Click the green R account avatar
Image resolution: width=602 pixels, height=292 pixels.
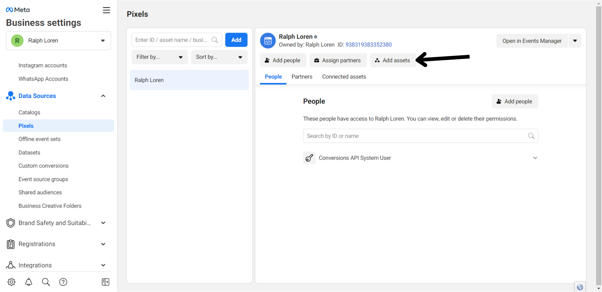point(17,41)
